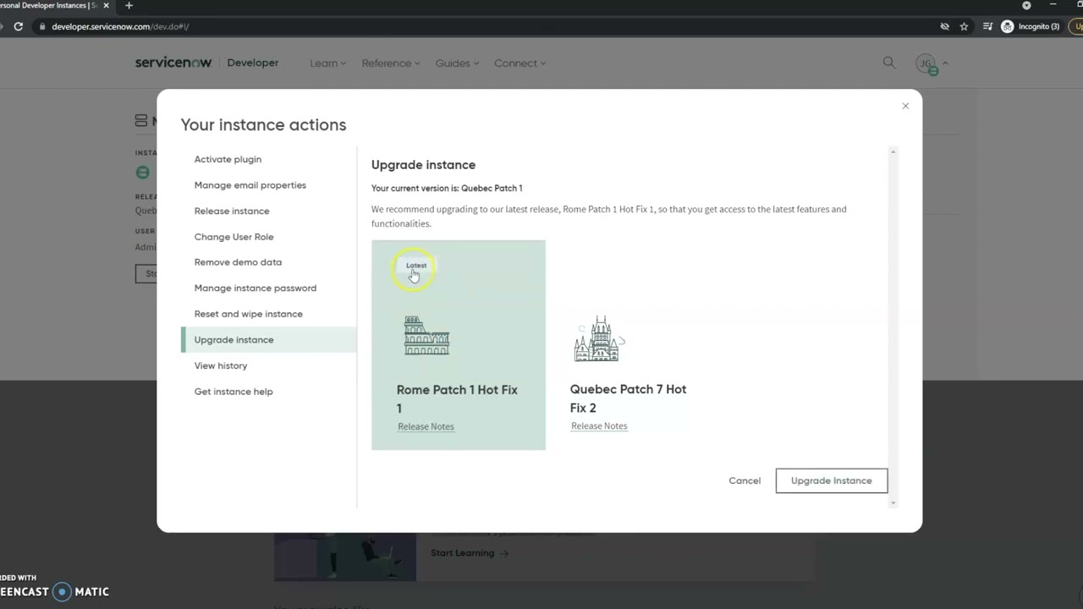Click the Upgrade Instance button
Screen dimensions: 1083x609
point(831,480)
